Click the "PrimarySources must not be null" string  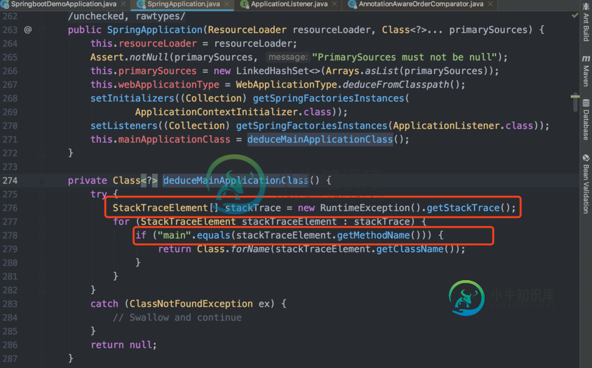tap(404, 57)
